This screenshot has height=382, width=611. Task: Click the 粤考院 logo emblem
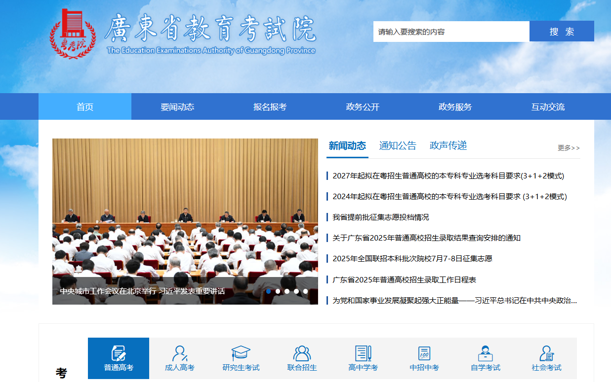(x=73, y=31)
